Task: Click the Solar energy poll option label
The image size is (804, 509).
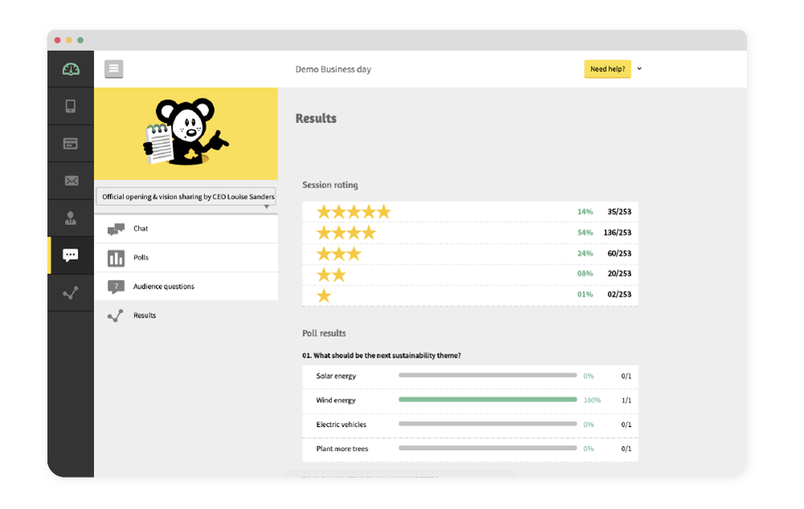Action: click(x=336, y=376)
